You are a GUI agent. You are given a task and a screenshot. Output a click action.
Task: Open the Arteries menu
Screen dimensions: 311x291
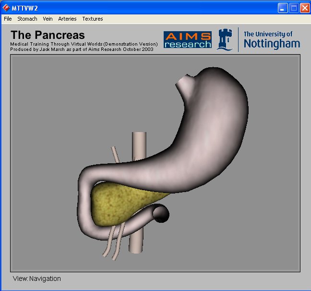coord(67,19)
